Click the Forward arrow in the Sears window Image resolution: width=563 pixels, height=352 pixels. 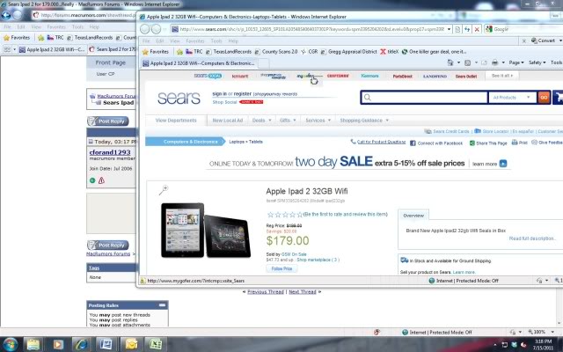(x=157, y=29)
